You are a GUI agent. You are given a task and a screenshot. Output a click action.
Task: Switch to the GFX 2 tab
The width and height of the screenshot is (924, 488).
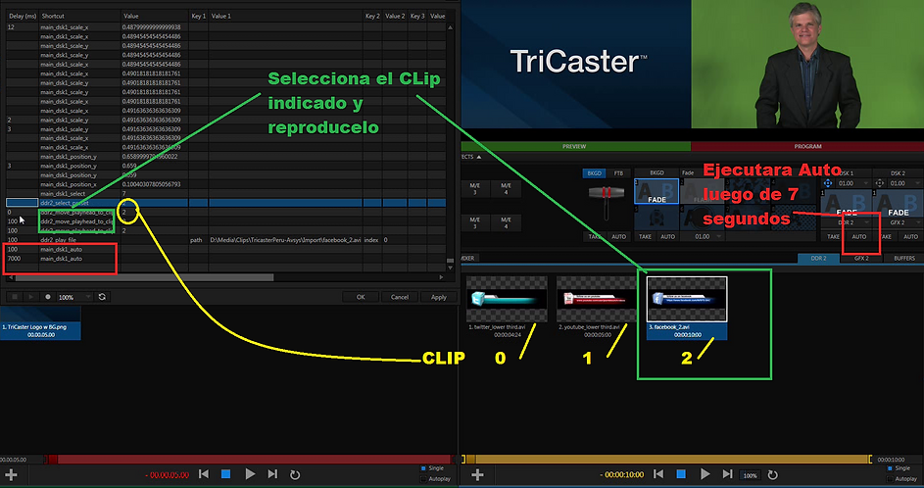[861, 258]
